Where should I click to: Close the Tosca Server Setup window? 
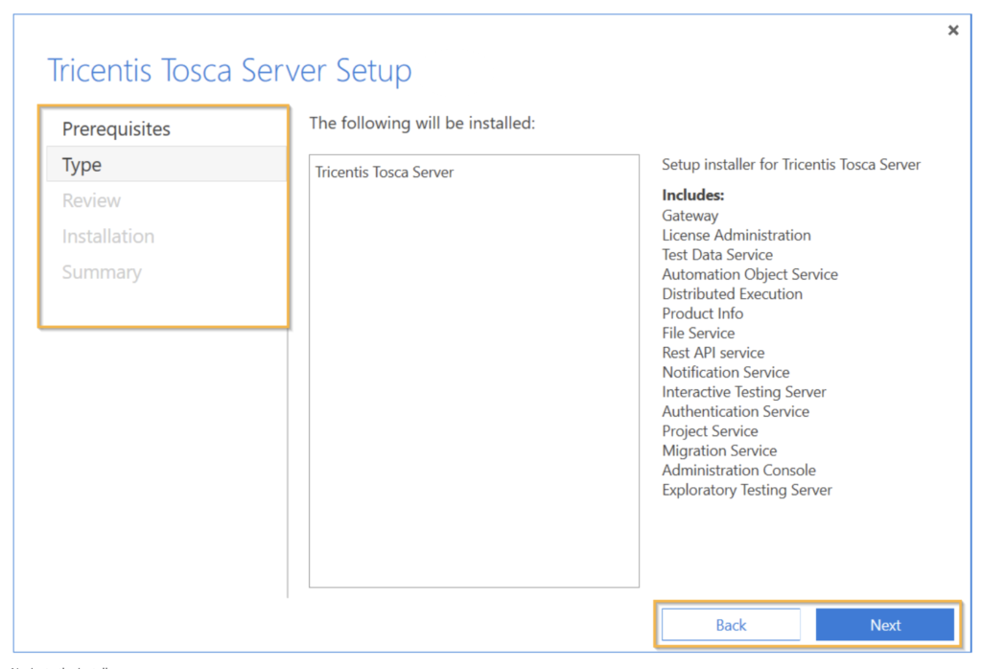tap(953, 30)
